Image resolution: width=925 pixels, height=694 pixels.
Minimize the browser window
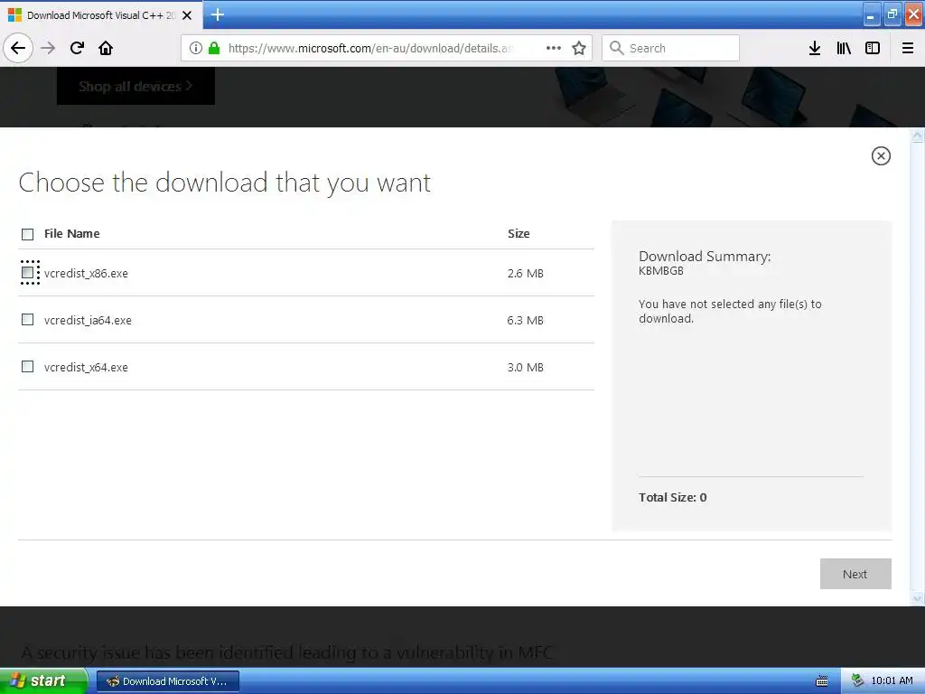click(x=872, y=15)
